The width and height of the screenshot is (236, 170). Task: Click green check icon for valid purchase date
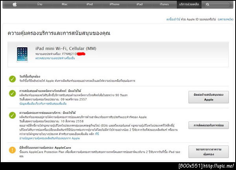[12, 79]
